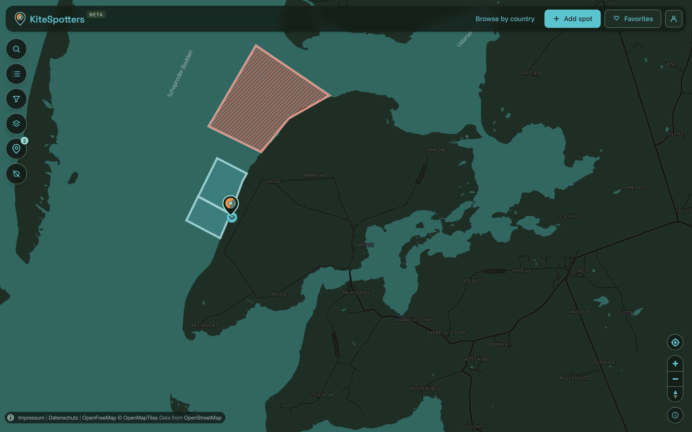Click the GINGST town label
Viewport: 692px width, 432px height.
[x=581, y=271]
